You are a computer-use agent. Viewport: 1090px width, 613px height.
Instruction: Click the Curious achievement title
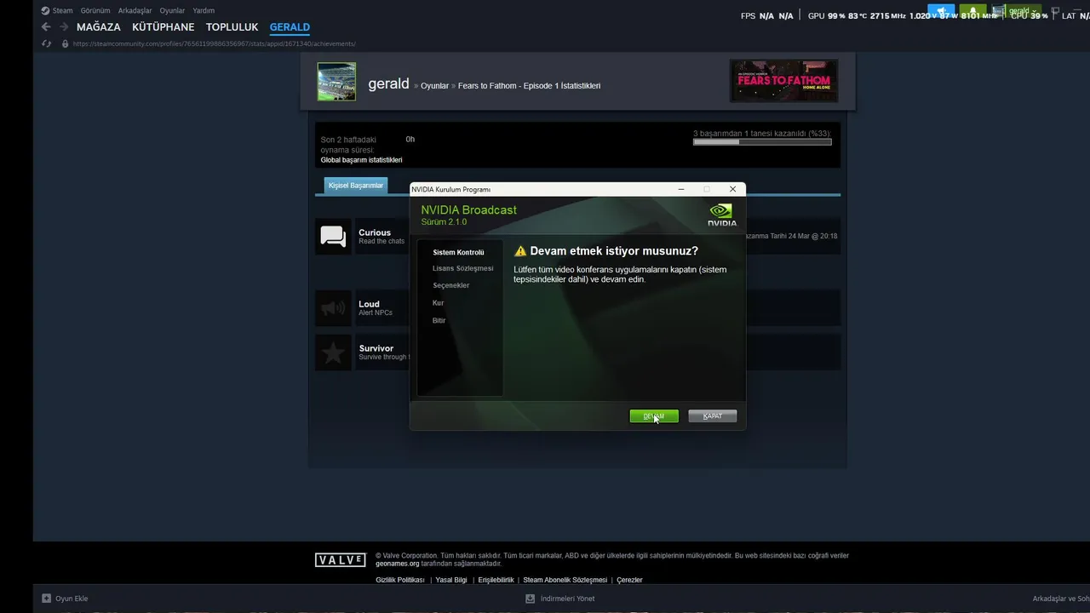coord(375,232)
